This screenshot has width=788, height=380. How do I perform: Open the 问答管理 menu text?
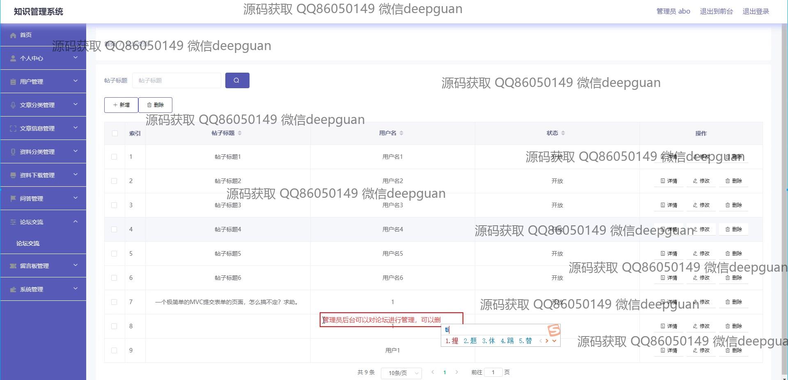[x=32, y=199]
